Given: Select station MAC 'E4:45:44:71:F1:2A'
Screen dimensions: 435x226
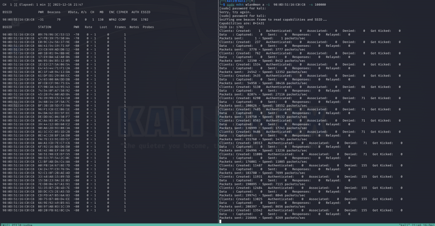Looking at the screenshot, I should click(54, 68).
